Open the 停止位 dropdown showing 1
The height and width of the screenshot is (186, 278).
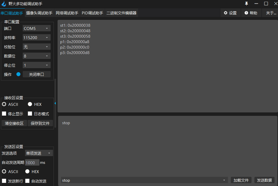(37, 65)
